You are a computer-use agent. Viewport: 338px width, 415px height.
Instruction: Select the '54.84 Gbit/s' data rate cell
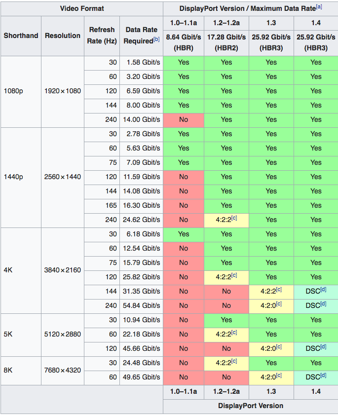tap(141, 306)
